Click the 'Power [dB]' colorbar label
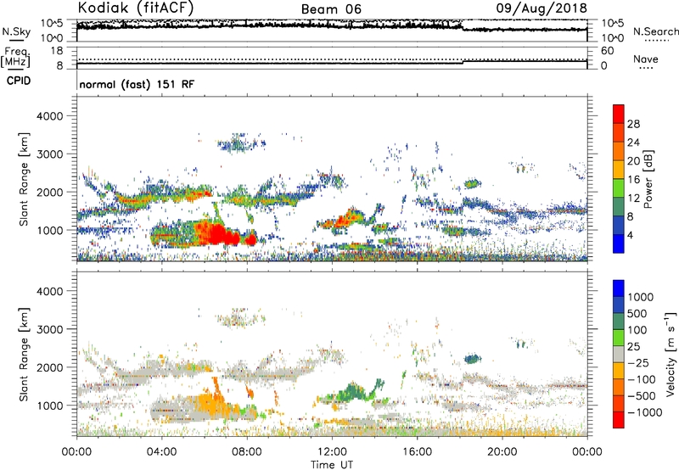The height and width of the screenshot is (470, 679). (648, 179)
